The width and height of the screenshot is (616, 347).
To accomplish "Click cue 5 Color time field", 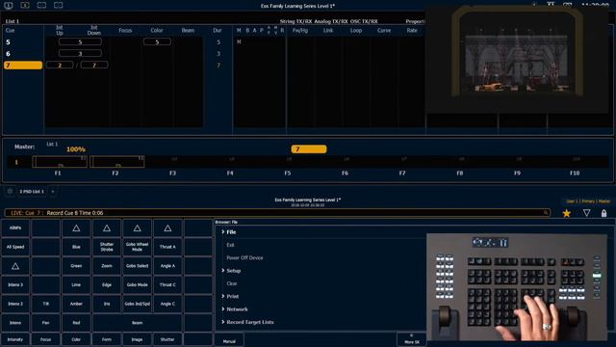I will coord(157,41).
